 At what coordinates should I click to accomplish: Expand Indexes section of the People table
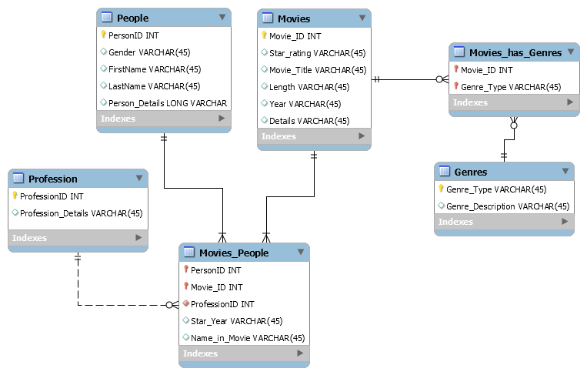(222, 119)
